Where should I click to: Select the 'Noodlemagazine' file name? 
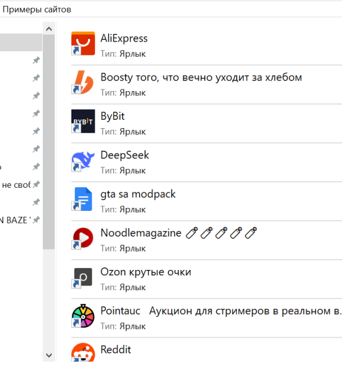pos(141,233)
